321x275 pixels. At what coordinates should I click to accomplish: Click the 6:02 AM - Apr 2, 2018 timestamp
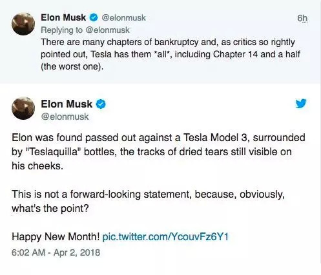[x=56, y=252]
